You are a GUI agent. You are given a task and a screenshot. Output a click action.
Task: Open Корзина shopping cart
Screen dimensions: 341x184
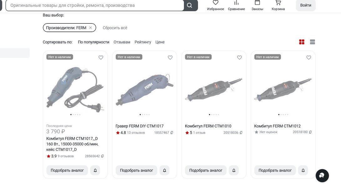point(278,5)
